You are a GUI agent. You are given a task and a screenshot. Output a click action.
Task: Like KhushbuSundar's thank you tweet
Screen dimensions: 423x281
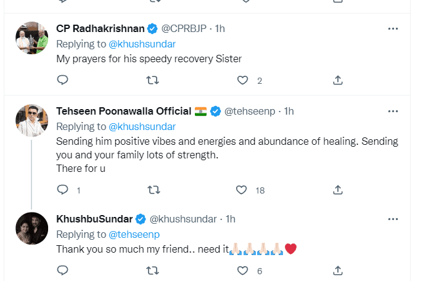pyautogui.click(x=243, y=270)
